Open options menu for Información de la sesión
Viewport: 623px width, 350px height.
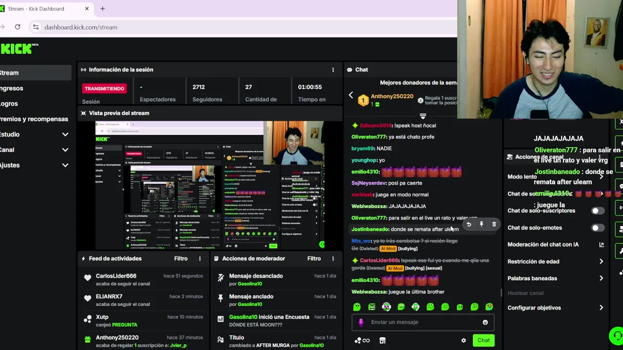(x=333, y=70)
